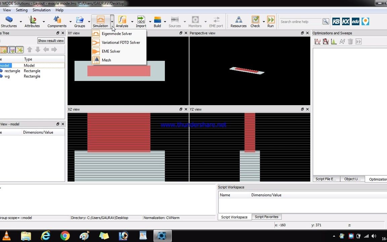This screenshot has height=242, width=387.
Task: Open MODE Solutions from the taskbar
Action: pos(163,236)
